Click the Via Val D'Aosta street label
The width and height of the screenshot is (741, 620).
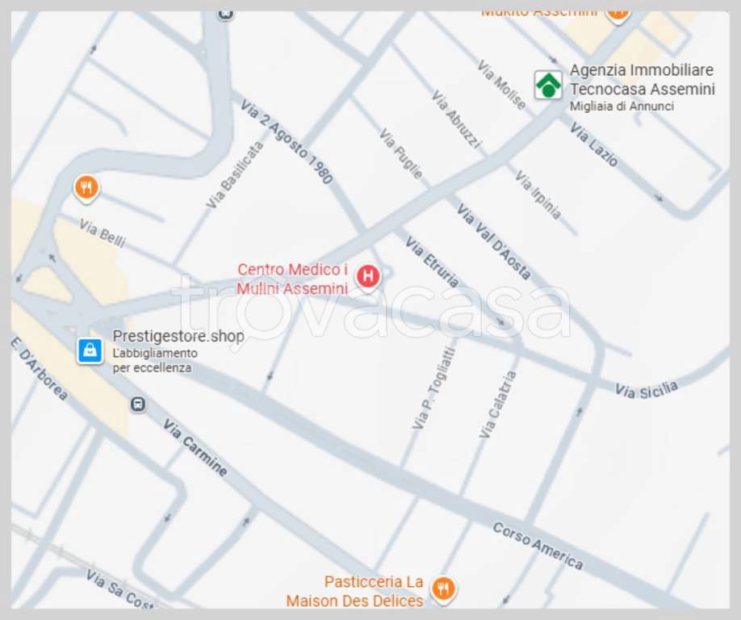[494, 242]
